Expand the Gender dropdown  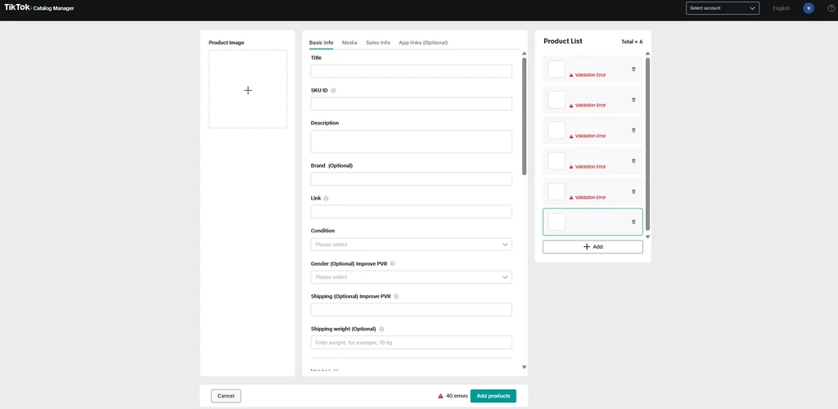pyautogui.click(x=411, y=277)
